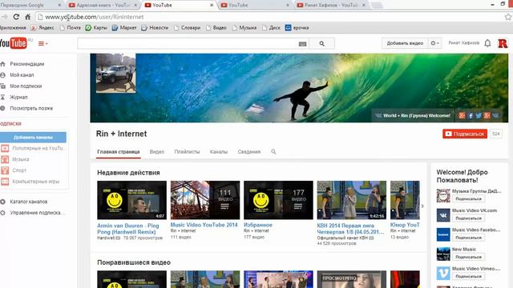Open the Маркет bookmark

pyautogui.click(x=124, y=28)
